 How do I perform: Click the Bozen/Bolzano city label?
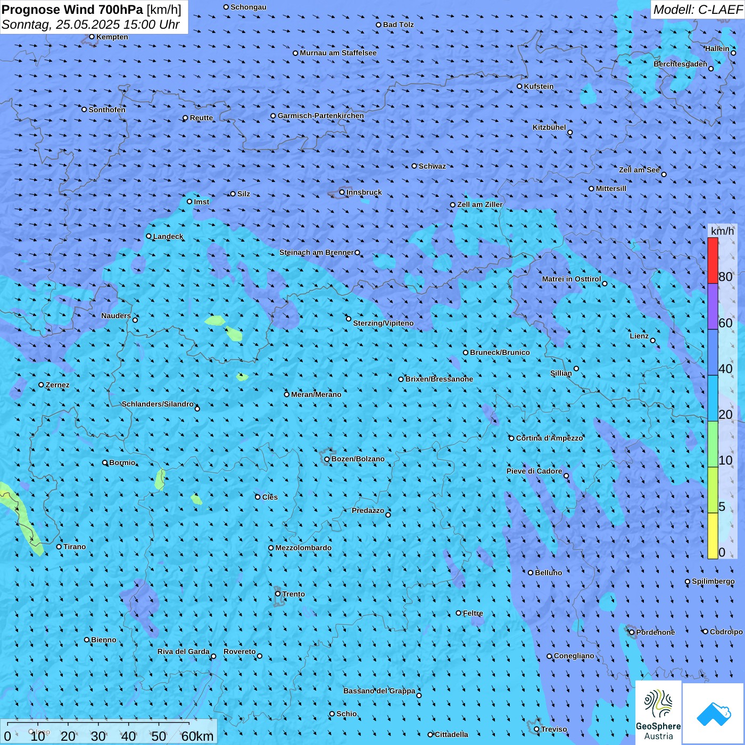358,459
